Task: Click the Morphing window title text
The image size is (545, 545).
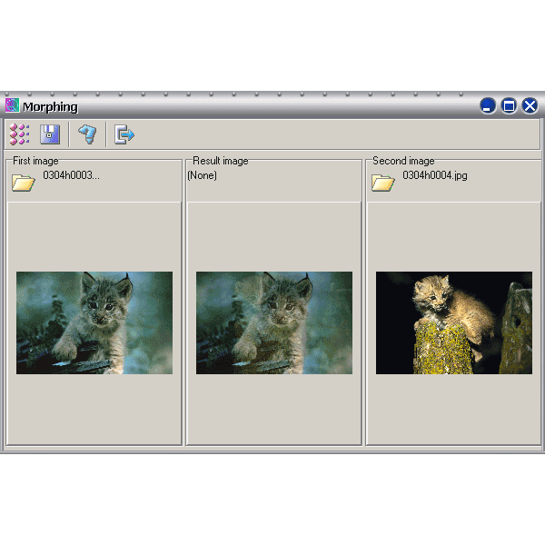Action: [50, 107]
